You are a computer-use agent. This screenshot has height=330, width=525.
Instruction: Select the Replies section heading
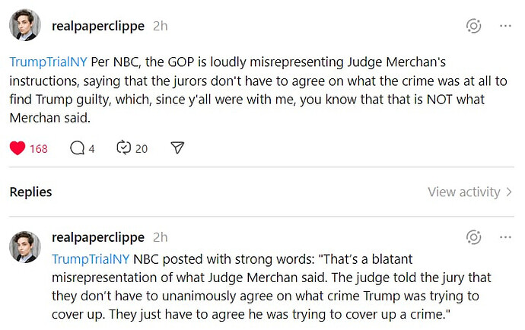[x=30, y=192]
